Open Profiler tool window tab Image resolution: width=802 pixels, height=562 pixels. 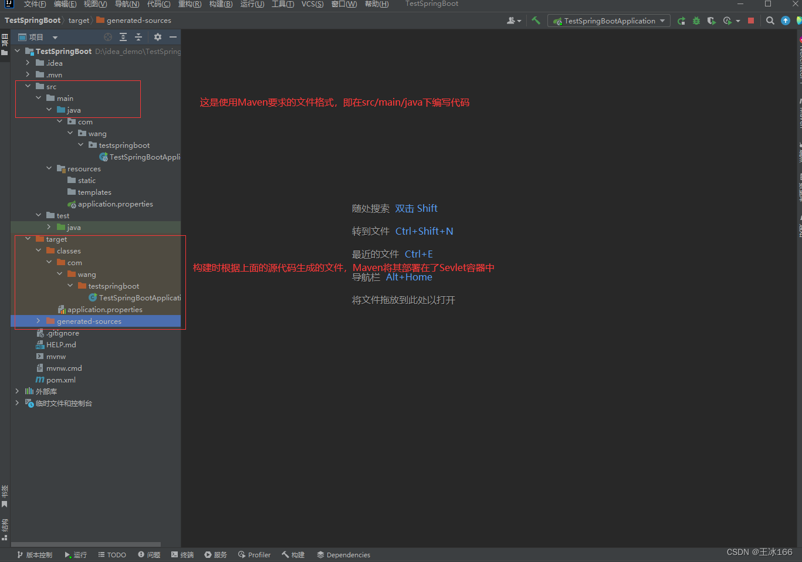(254, 554)
